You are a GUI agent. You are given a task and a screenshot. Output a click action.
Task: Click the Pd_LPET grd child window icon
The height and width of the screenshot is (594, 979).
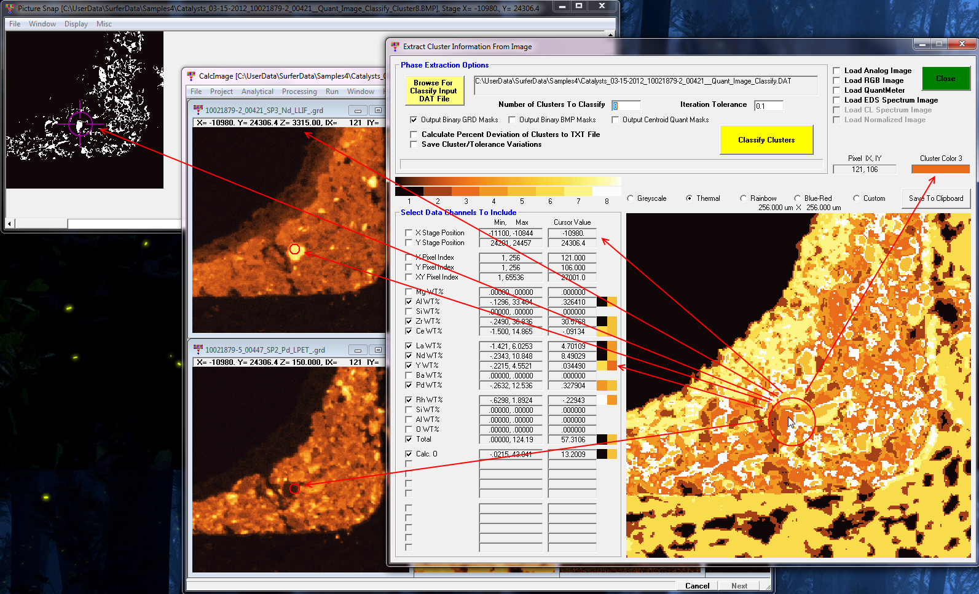point(198,350)
